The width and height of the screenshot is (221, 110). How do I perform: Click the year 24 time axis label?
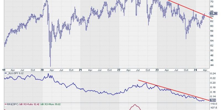pos(196,70)
